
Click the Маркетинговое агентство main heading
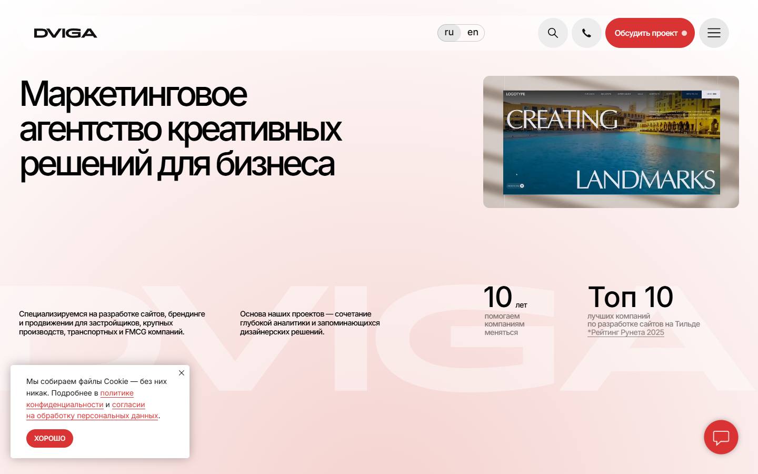[x=181, y=129]
